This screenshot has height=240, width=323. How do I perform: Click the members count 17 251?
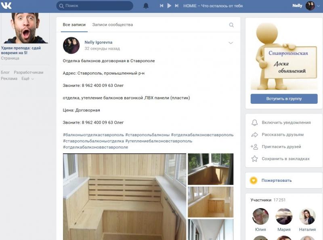pos(279,200)
